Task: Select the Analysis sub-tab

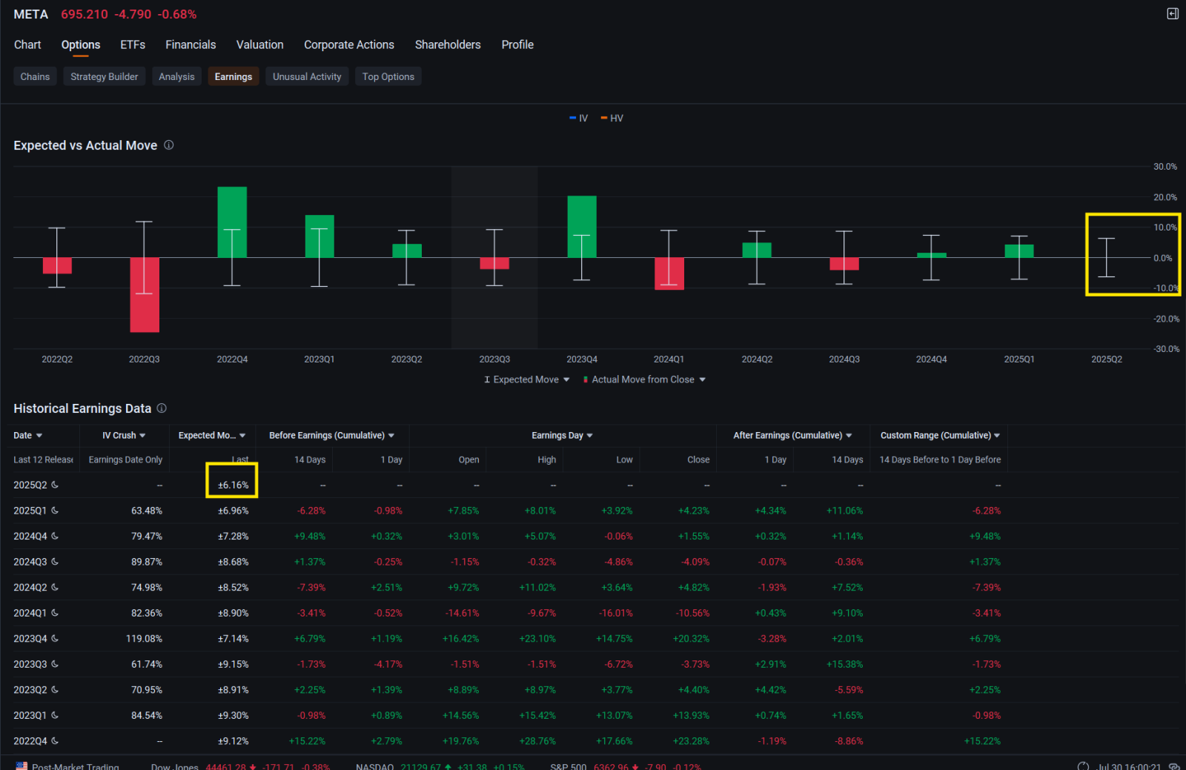Action: click(x=176, y=76)
